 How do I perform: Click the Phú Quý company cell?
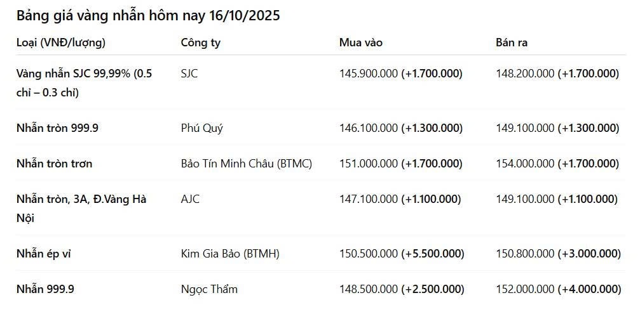click(202, 128)
